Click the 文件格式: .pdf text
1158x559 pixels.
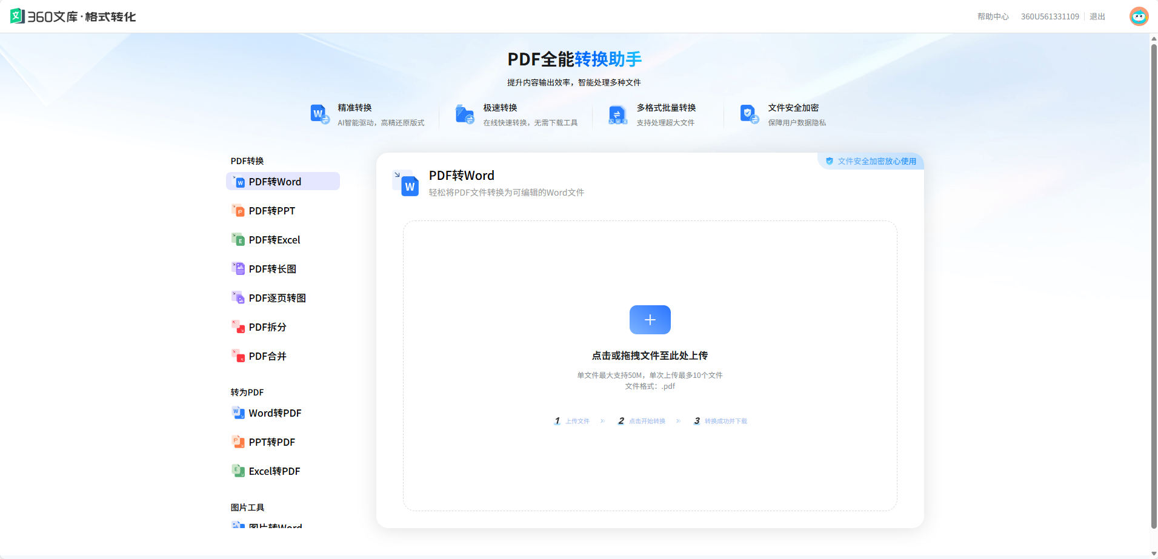(x=650, y=386)
